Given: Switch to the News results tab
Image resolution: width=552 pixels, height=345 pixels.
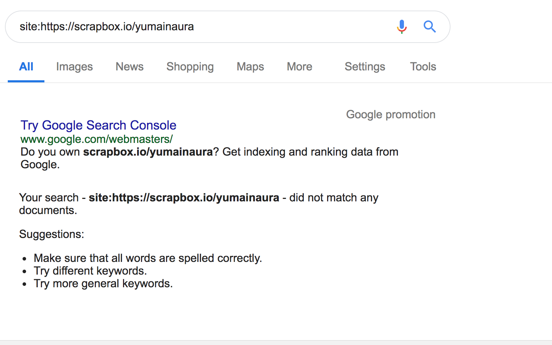Looking at the screenshot, I should click(x=129, y=67).
